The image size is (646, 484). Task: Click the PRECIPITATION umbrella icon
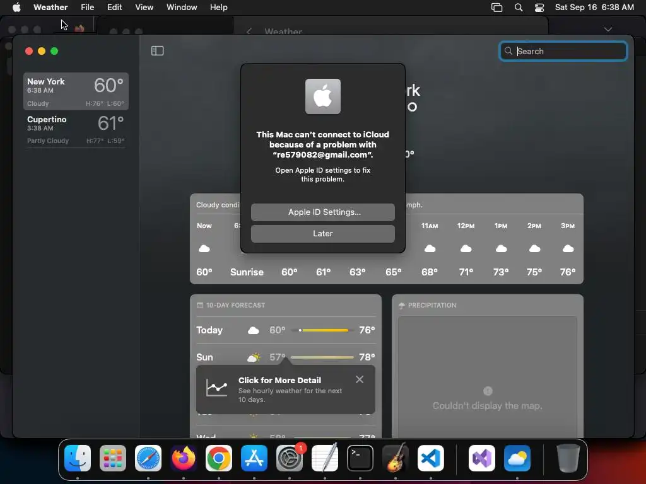click(x=402, y=306)
